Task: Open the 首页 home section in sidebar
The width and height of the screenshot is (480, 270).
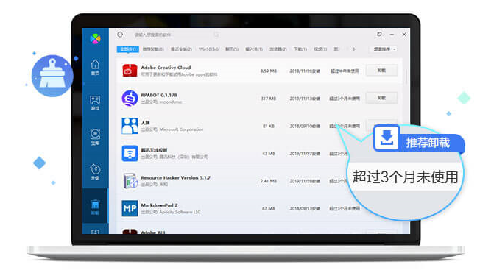Action: tap(95, 67)
